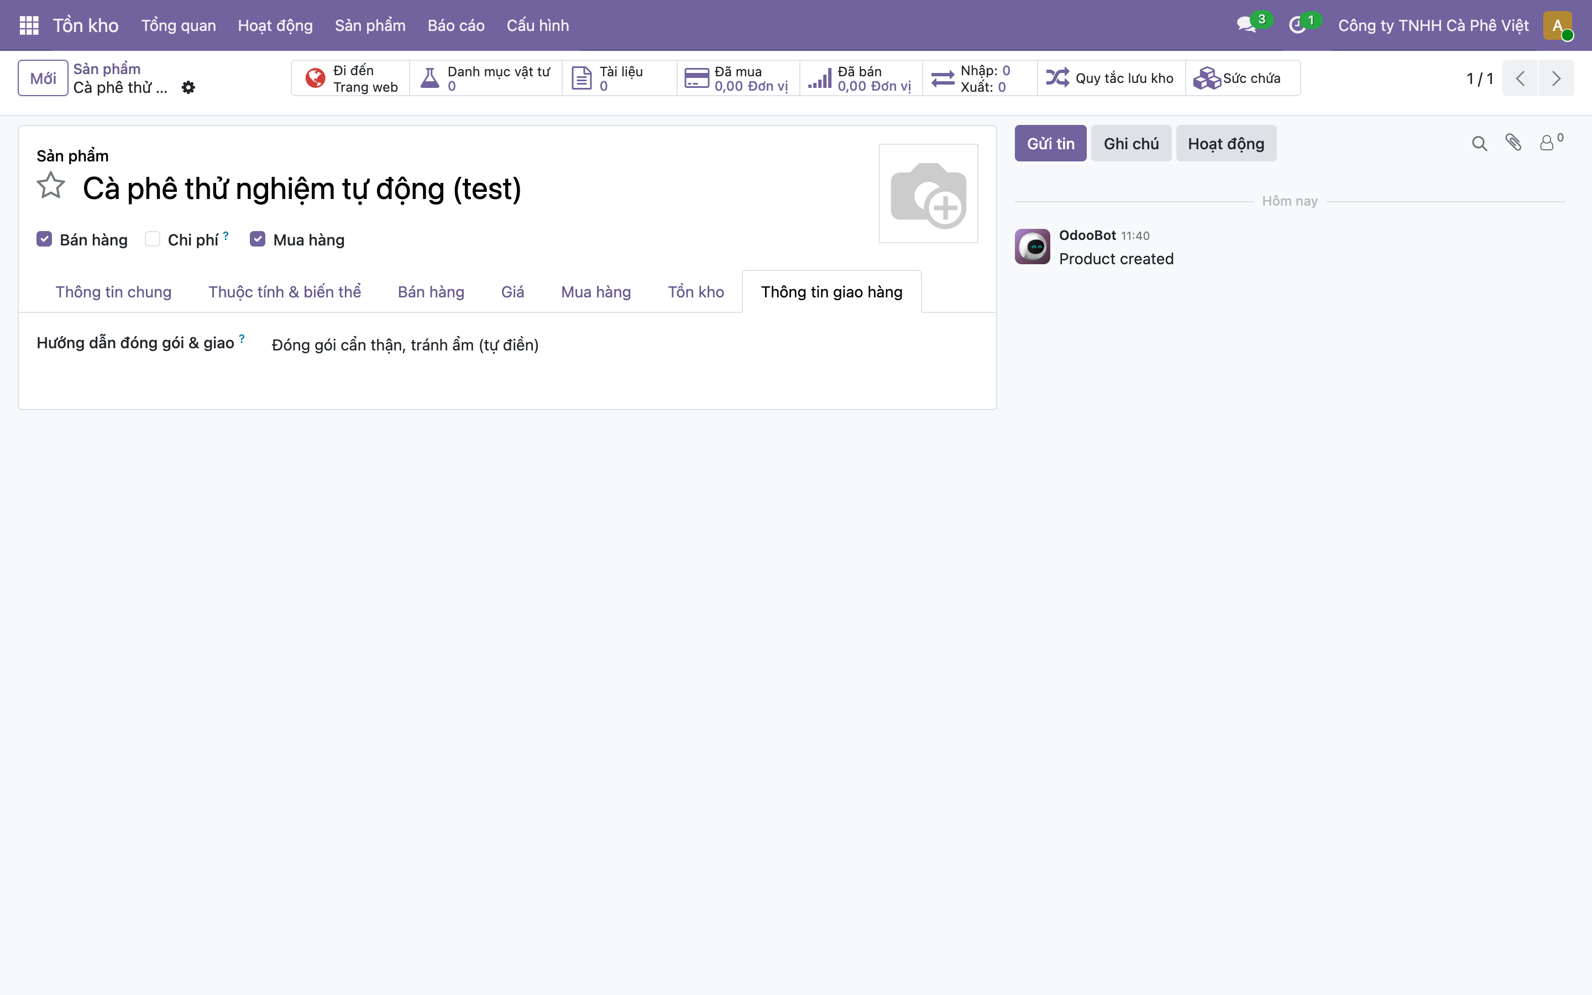The width and height of the screenshot is (1592, 995).
Task: Click OdooBot avatar in chatter
Action: (x=1032, y=246)
